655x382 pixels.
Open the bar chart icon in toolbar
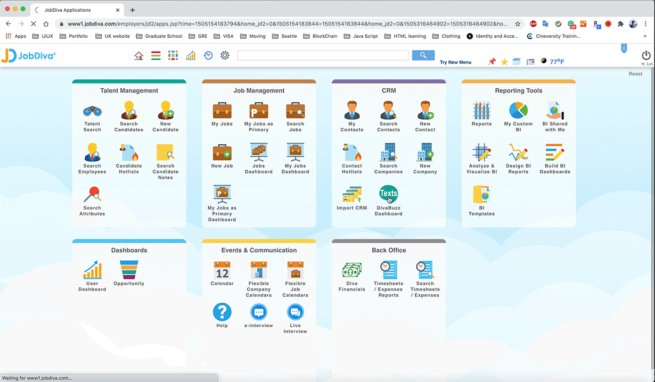(191, 56)
